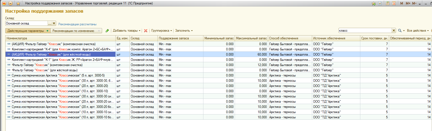Click the favorites star icon in title bar
This screenshot has width=432, height=131.
click(18, 4)
